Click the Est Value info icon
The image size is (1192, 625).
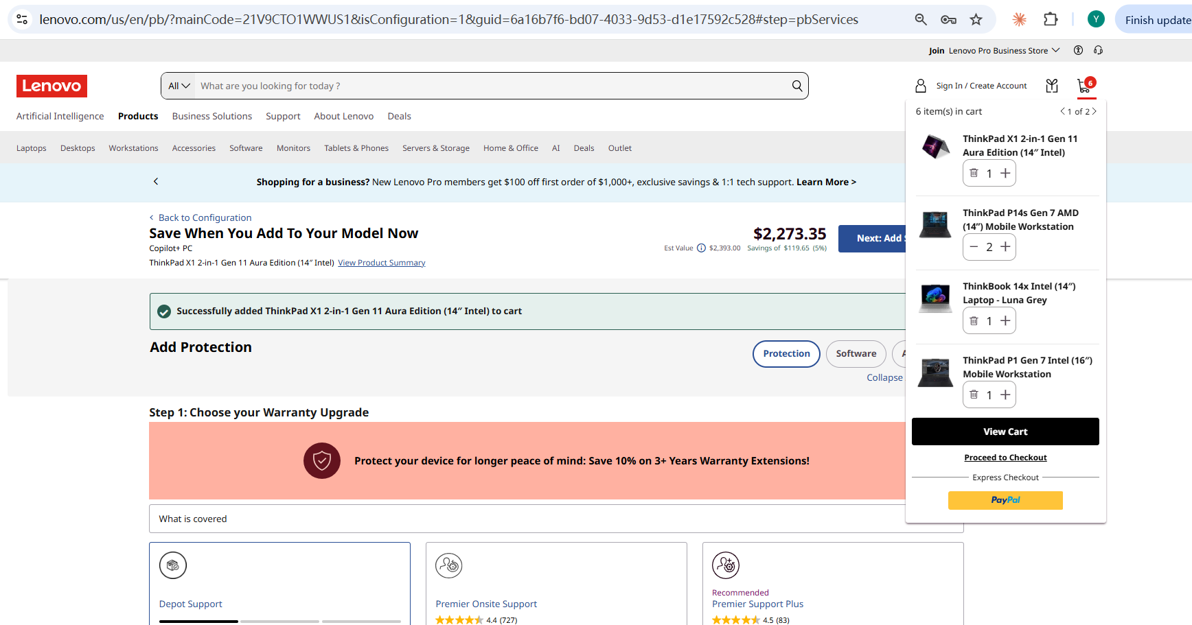[701, 248]
